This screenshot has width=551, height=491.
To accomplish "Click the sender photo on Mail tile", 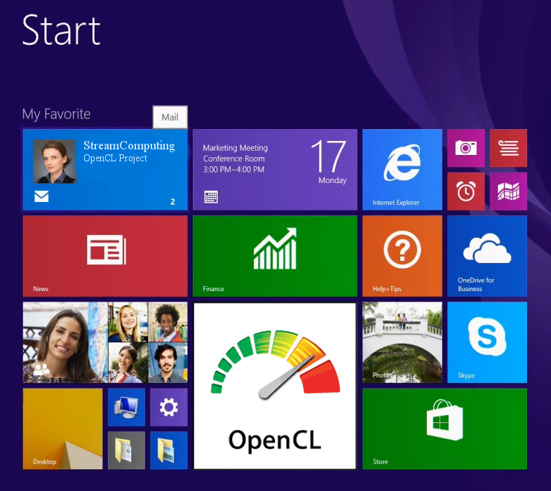I will [x=55, y=161].
